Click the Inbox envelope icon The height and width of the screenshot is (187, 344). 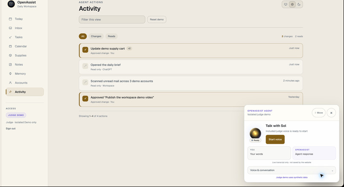[10, 28]
